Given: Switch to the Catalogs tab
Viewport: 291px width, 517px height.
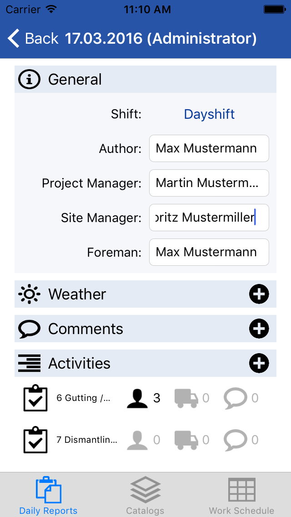Looking at the screenshot, I should click(x=145, y=495).
